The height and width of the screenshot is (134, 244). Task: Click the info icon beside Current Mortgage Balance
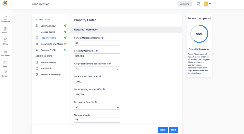click(x=102, y=38)
